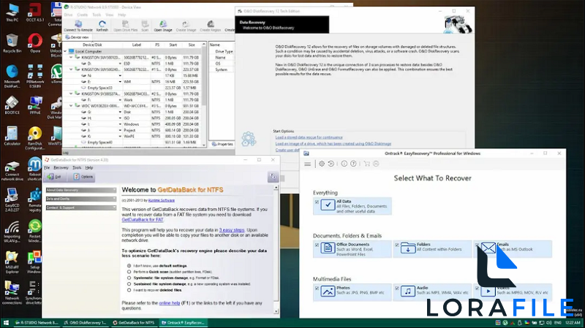
Task: Open the Help menu in GetDataBack
Action: point(89,168)
